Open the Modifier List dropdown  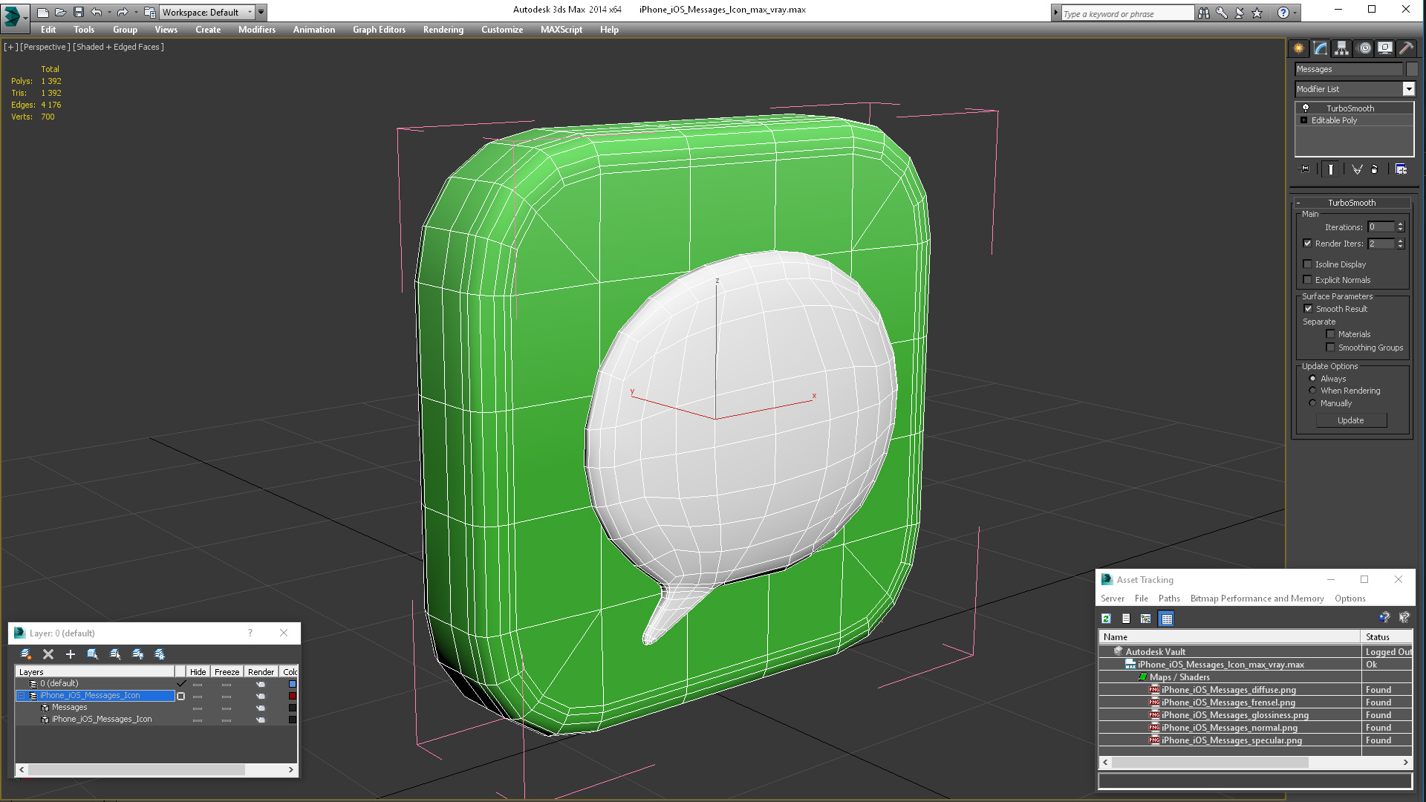pos(1408,89)
